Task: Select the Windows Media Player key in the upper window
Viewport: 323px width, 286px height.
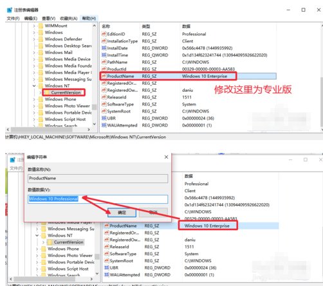Action: [x=68, y=73]
